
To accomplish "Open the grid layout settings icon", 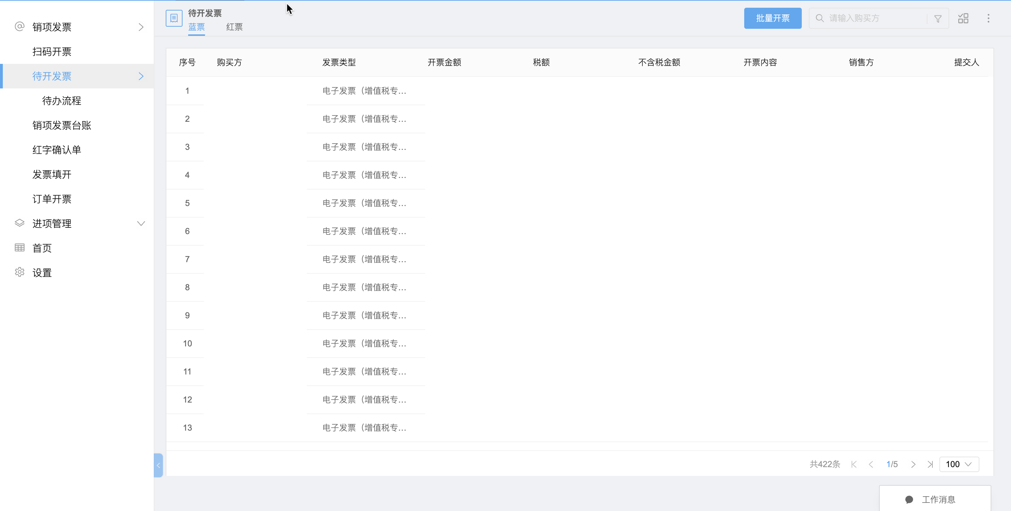I will 963,18.
